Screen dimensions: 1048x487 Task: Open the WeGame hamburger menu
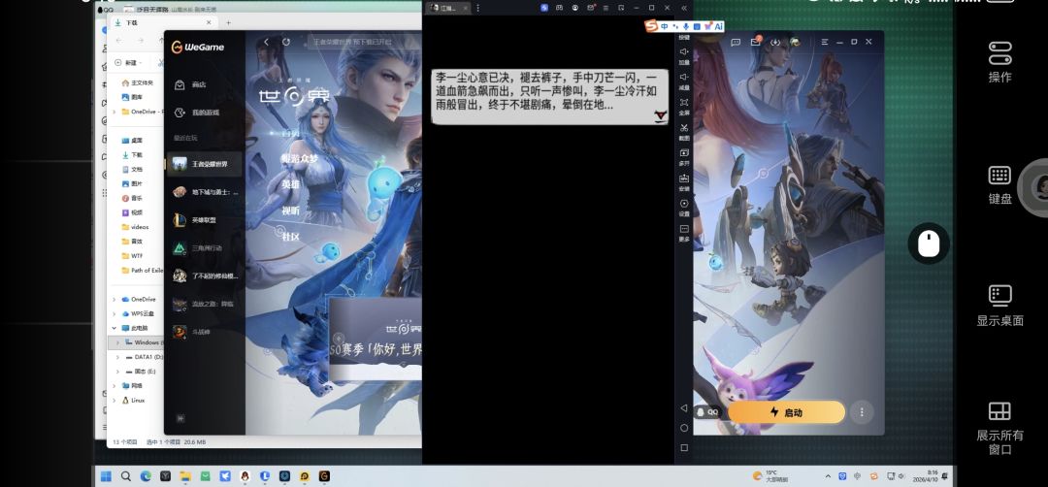point(825,42)
